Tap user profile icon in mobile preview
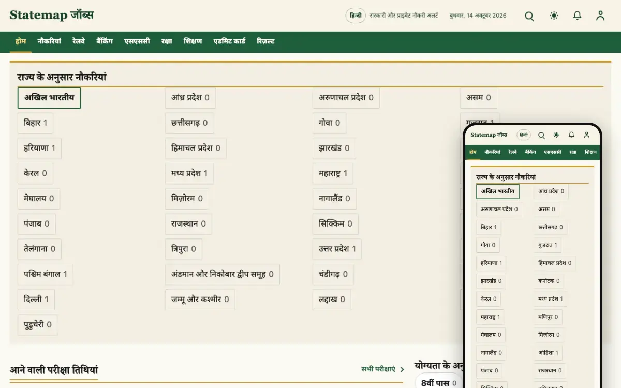This screenshot has height=388, width=621. [586, 135]
